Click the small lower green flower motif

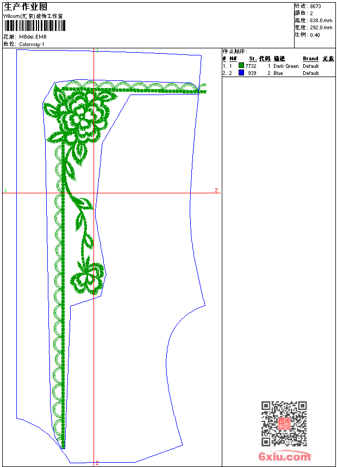tap(89, 277)
